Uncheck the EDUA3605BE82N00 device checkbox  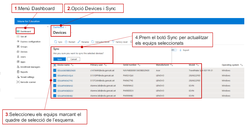(55, 70)
